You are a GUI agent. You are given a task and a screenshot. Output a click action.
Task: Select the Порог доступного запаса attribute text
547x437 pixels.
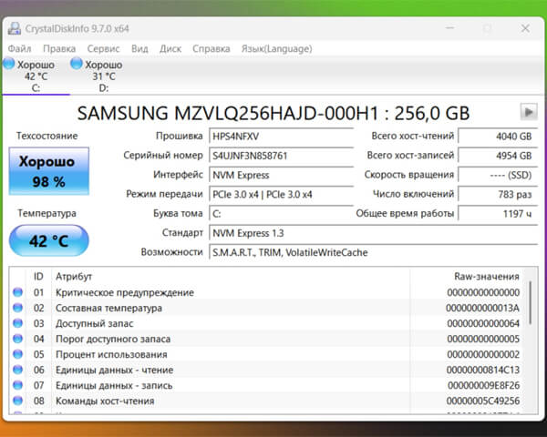[x=113, y=339]
